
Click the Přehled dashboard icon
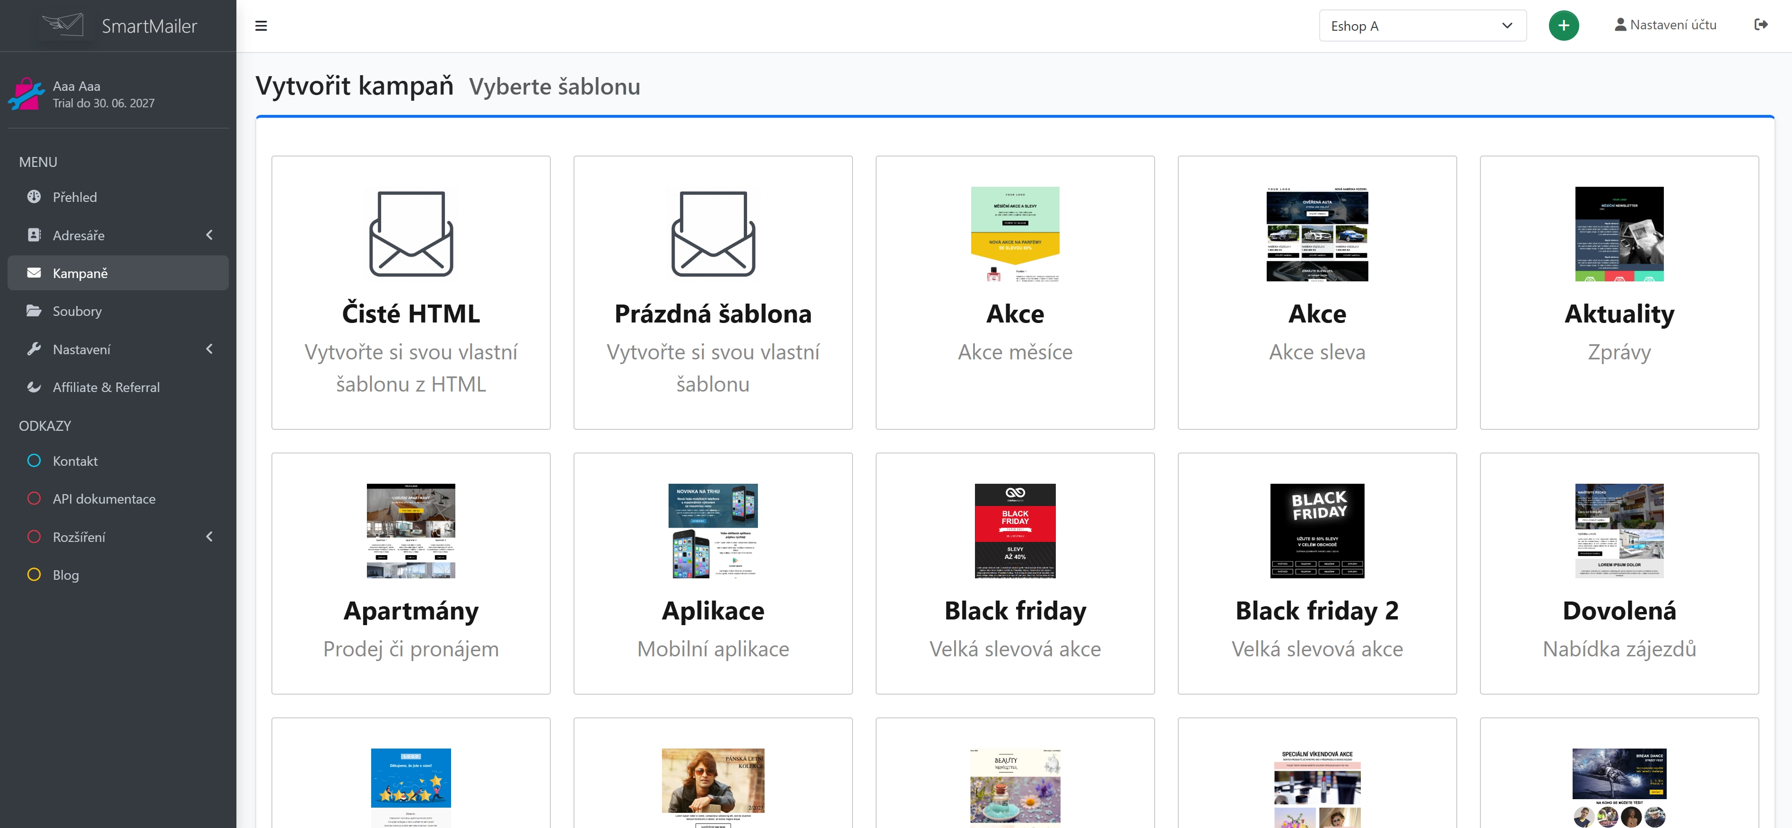34,197
